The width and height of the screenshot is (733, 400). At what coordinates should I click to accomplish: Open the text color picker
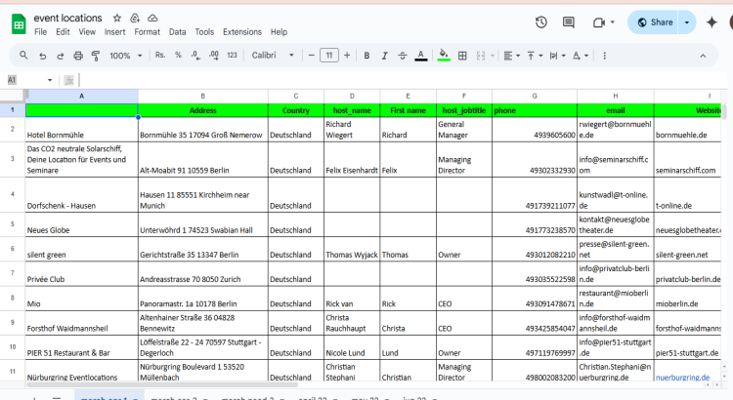point(420,56)
